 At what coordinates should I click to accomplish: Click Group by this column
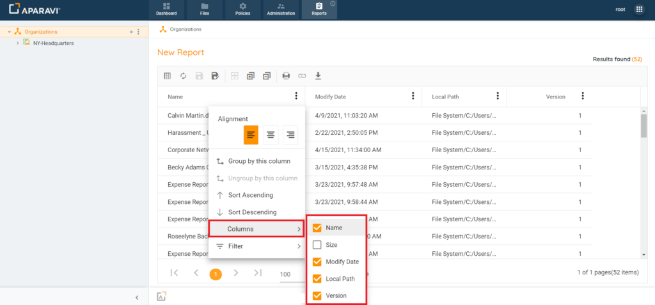258,161
